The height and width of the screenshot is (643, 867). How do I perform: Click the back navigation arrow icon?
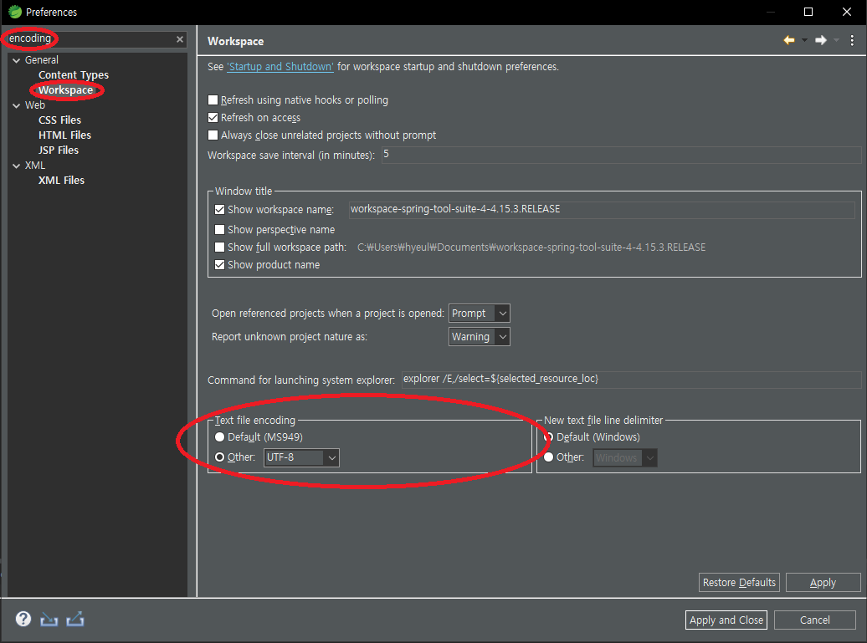(789, 40)
